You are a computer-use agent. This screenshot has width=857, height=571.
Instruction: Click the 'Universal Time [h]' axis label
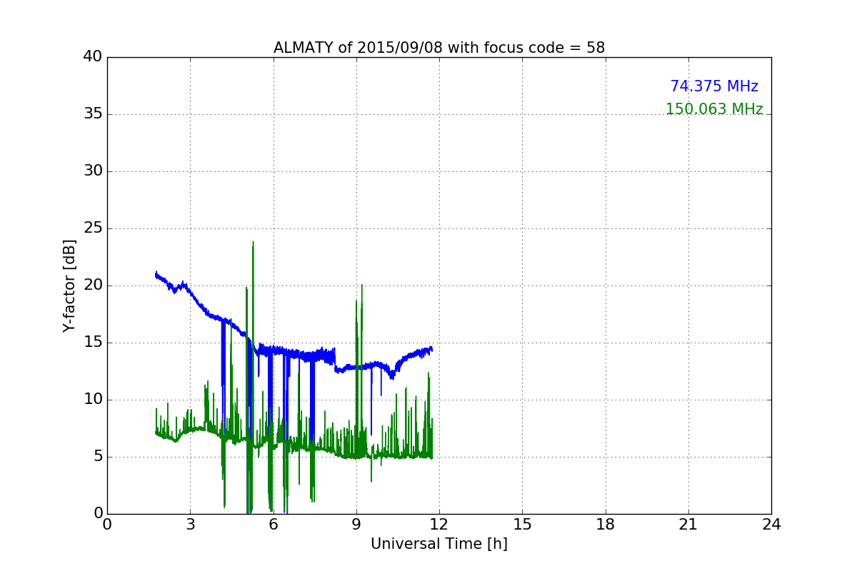point(439,544)
